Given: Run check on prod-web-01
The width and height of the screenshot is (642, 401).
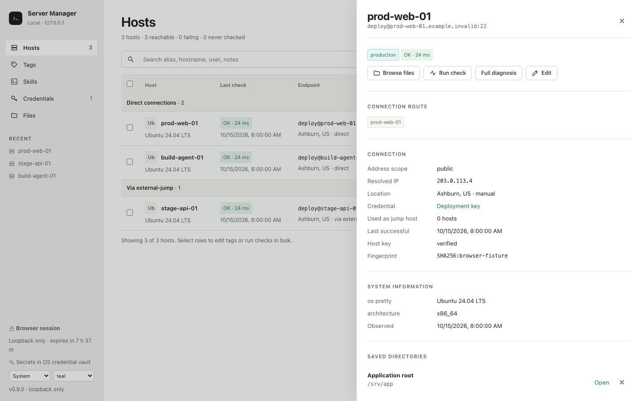Looking at the screenshot, I should click(x=448, y=73).
